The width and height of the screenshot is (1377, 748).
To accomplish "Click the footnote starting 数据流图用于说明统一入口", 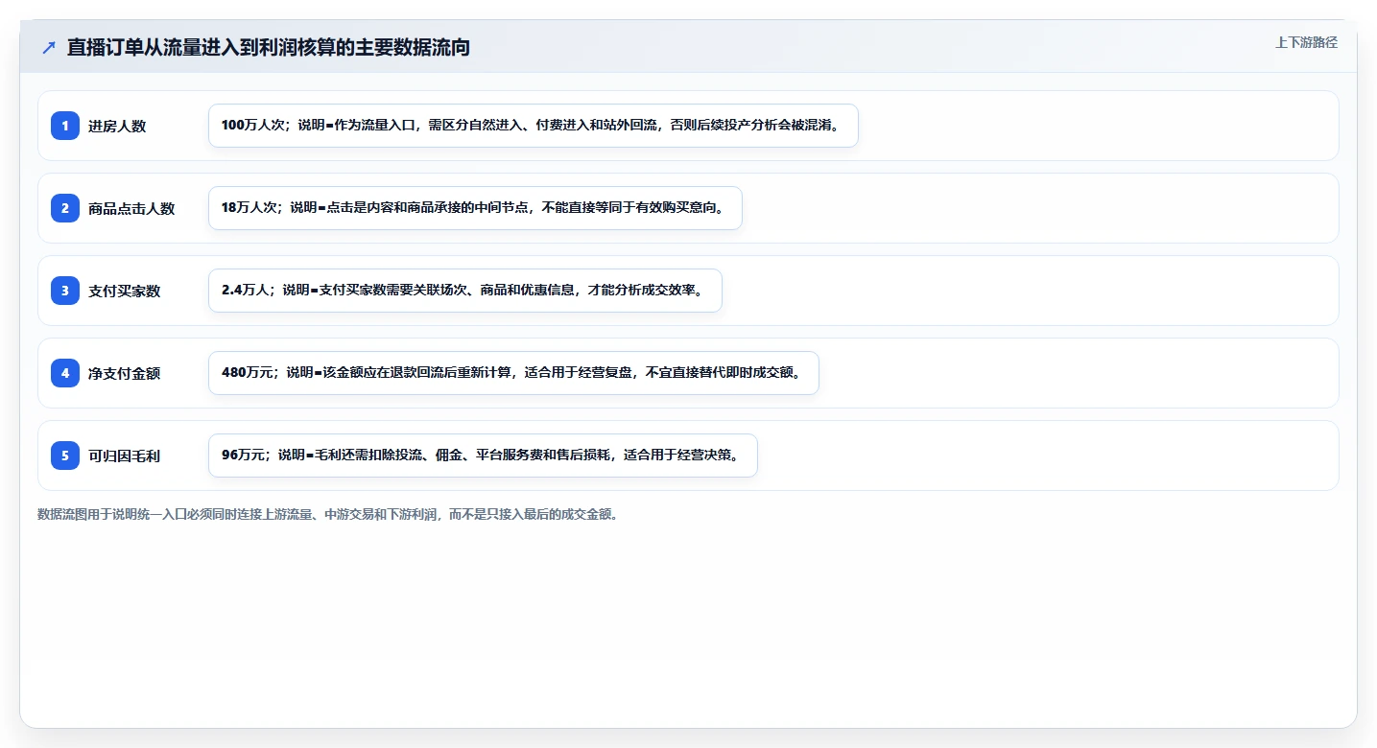I will (x=329, y=514).
